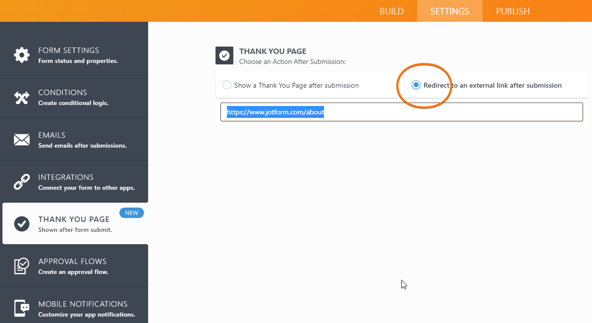592x323 pixels.
Task: Click the NEW badge on Thank You Page
Action: [x=131, y=213]
